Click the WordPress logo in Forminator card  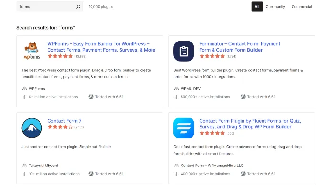[x=243, y=97]
